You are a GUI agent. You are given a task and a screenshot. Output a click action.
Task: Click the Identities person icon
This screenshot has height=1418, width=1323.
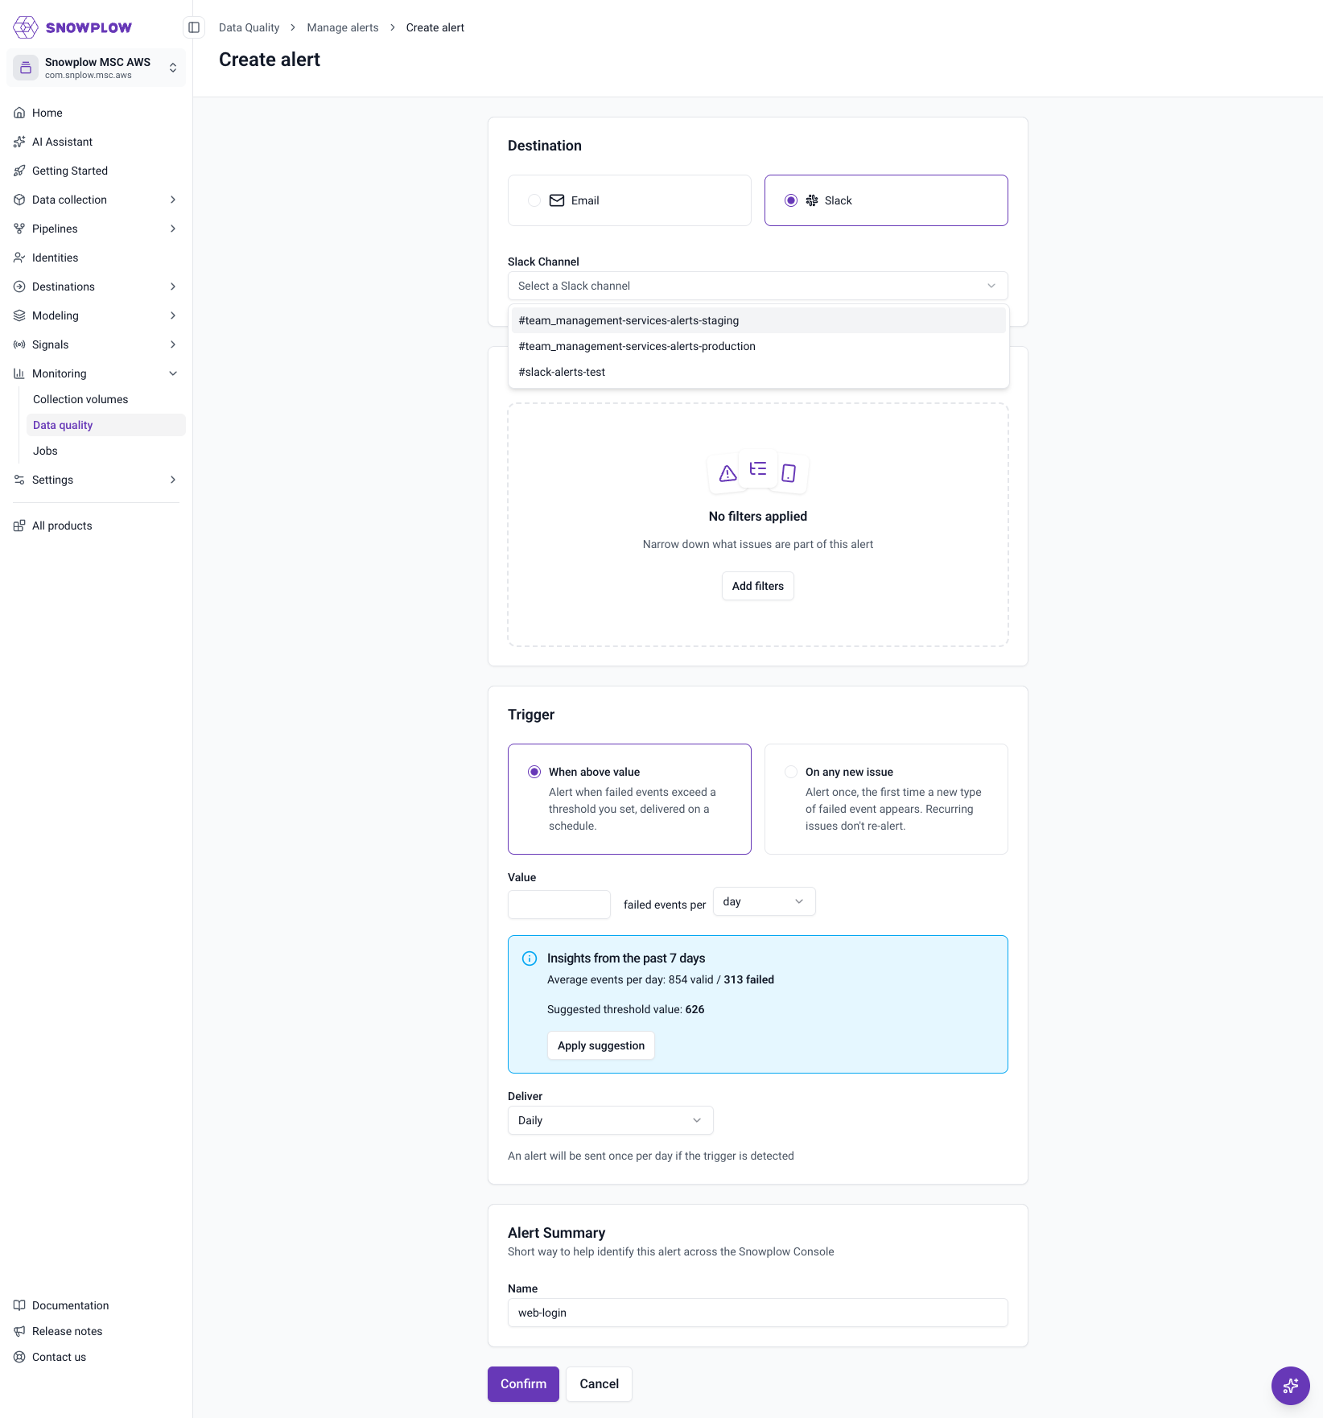click(x=19, y=258)
